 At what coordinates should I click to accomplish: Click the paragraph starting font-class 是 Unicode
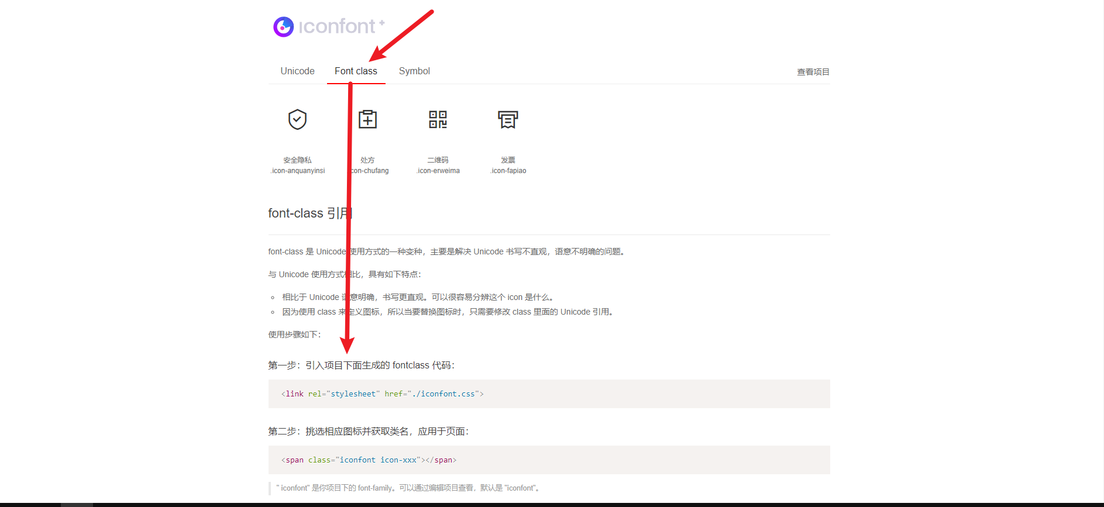448,251
